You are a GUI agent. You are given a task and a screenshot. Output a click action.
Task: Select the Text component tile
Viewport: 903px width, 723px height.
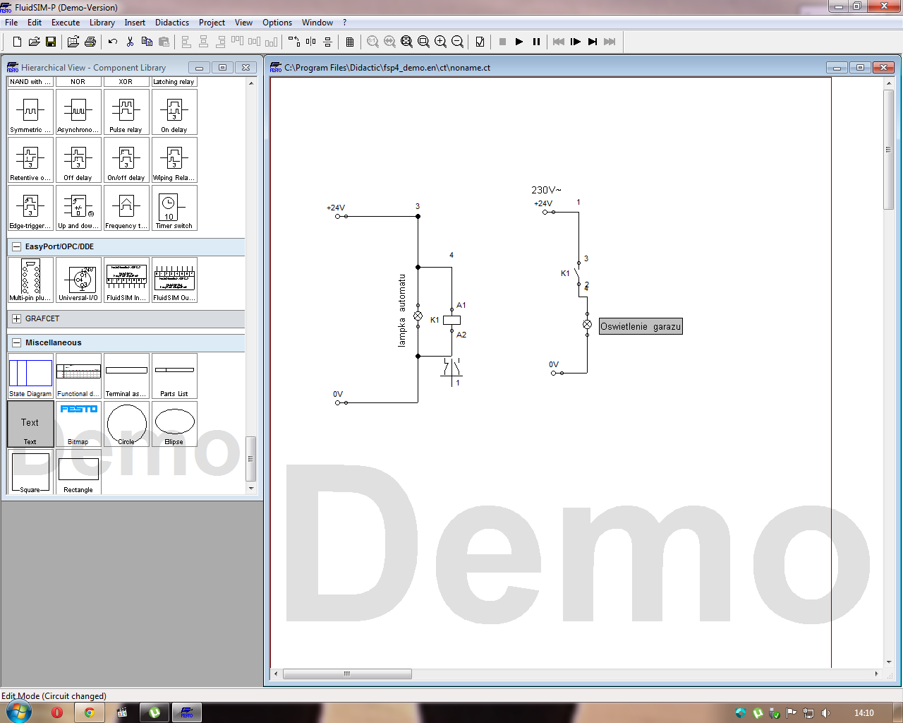(30, 424)
